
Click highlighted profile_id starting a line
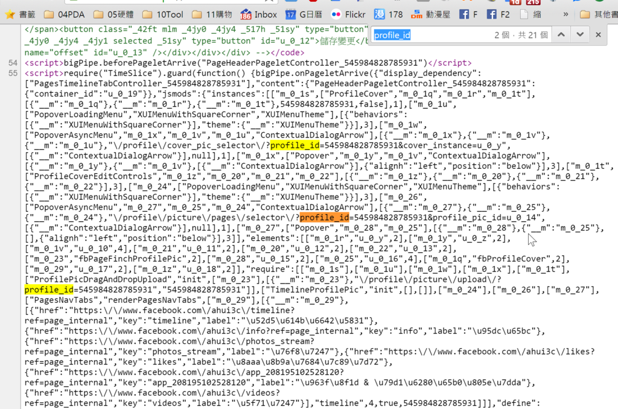[49, 290]
